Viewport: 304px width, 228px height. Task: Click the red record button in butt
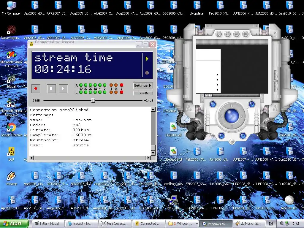click(x=36, y=88)
